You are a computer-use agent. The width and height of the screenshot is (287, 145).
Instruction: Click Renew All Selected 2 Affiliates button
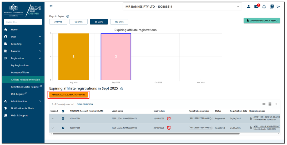(x=68, y=95)
